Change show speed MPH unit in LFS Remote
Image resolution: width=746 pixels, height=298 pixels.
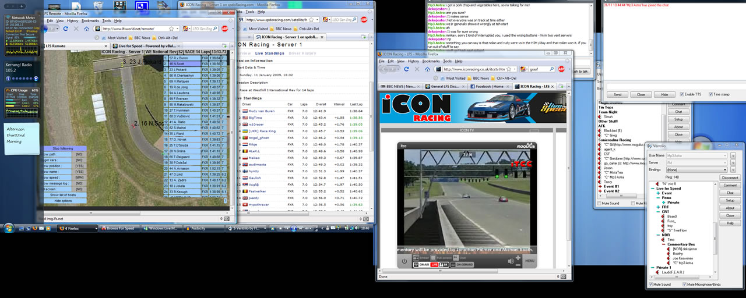79,177
